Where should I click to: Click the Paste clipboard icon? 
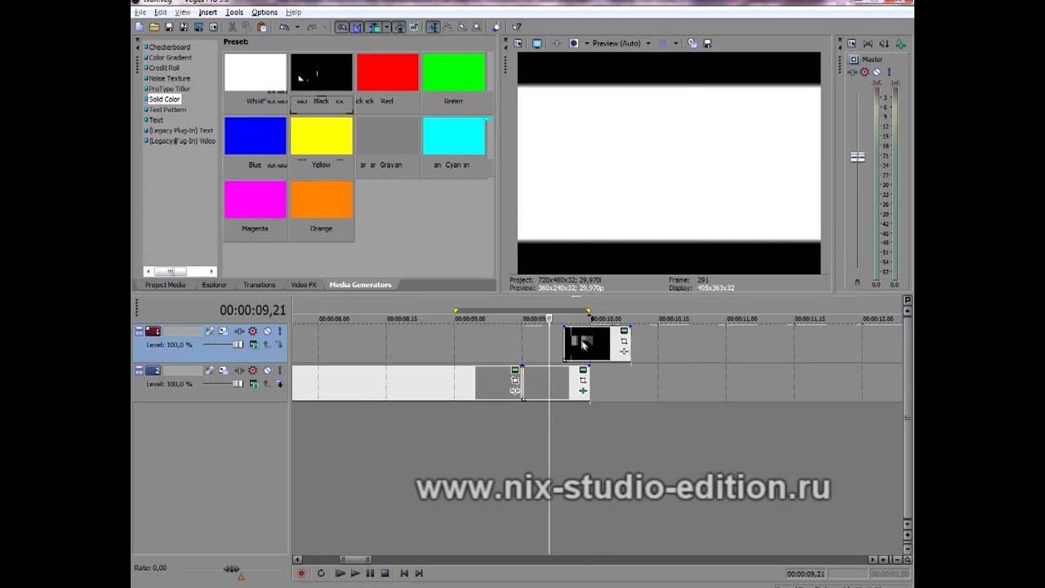262,27
